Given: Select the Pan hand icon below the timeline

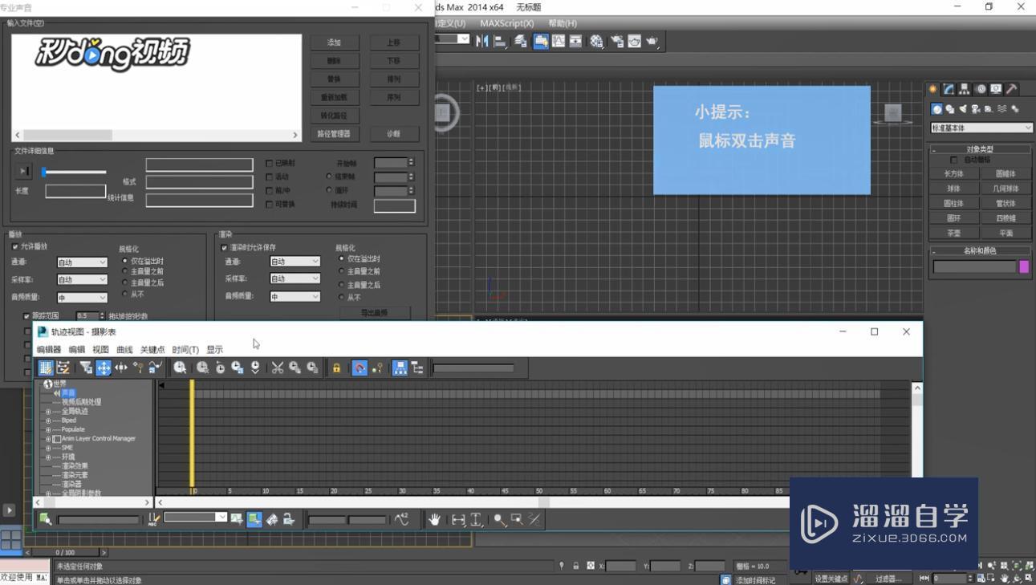Looking at the screenshot, I should coord(434,519).
